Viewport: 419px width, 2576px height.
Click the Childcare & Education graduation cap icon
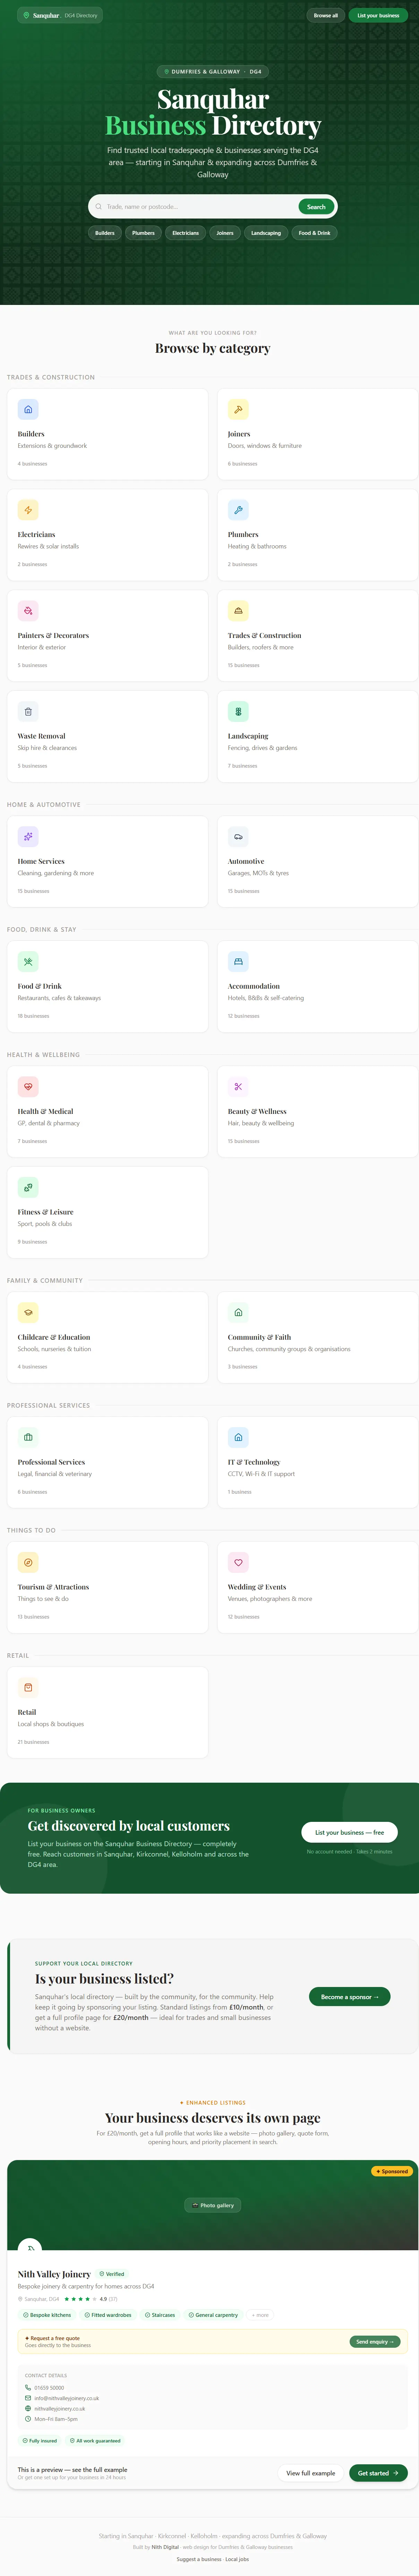[x=28, y=1312]
